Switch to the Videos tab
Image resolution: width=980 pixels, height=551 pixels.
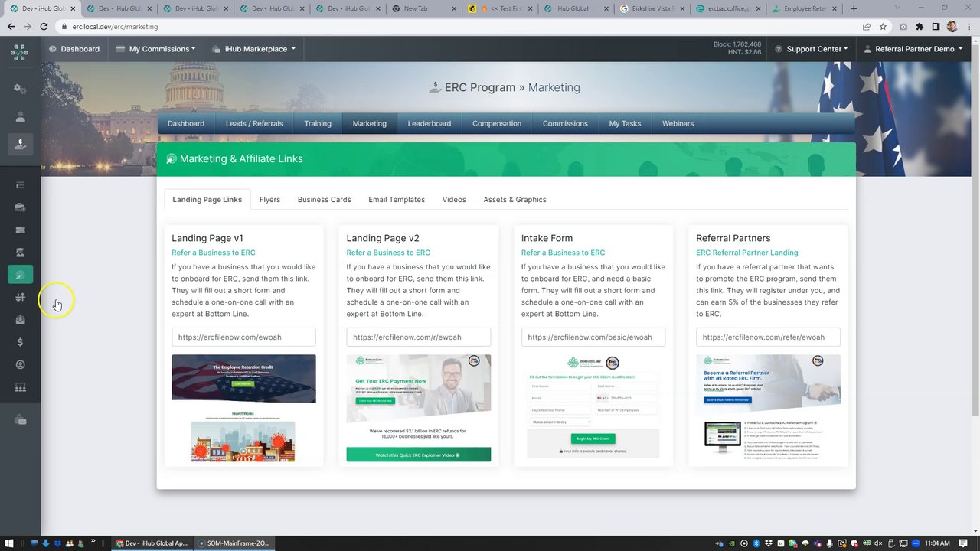454,199
